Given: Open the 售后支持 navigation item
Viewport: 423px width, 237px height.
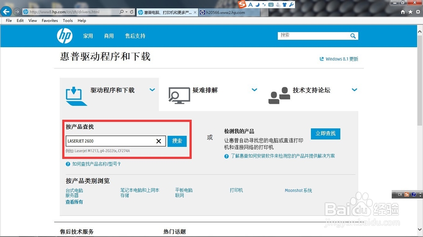Looking at the screenshot, I should pyautogui.click(x=135, y=36).
